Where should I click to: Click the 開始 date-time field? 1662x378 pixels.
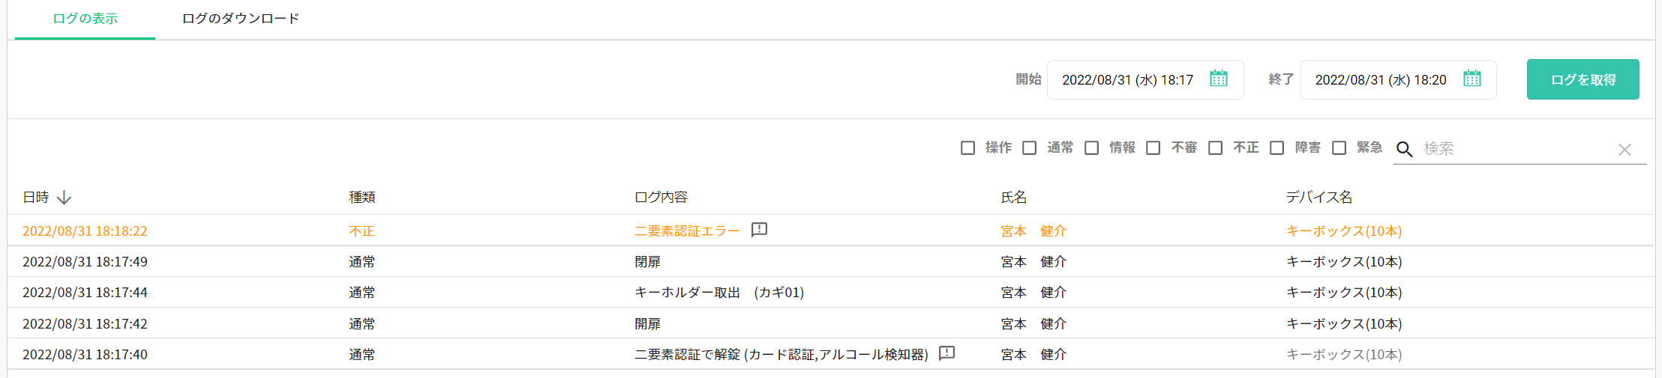[x=1127, y=80]
